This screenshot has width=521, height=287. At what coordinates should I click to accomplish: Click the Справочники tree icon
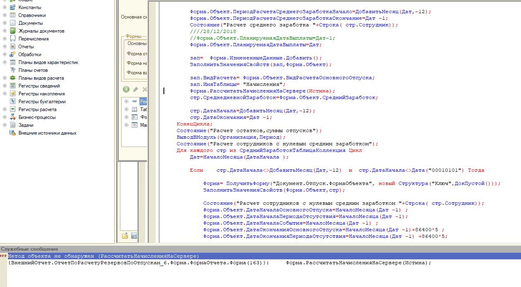12,15
